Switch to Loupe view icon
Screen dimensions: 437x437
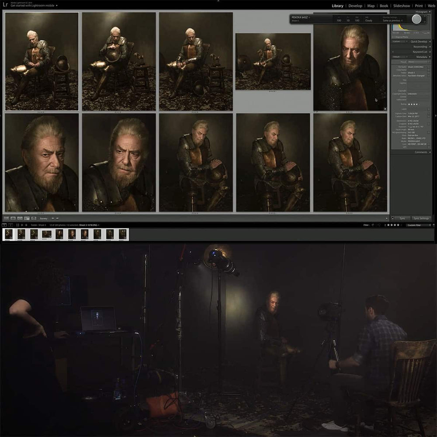[13, 218]
